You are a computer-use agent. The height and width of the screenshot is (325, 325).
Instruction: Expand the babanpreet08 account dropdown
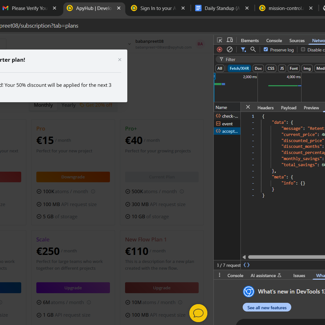pyautogui.click(x=130, y=44)
